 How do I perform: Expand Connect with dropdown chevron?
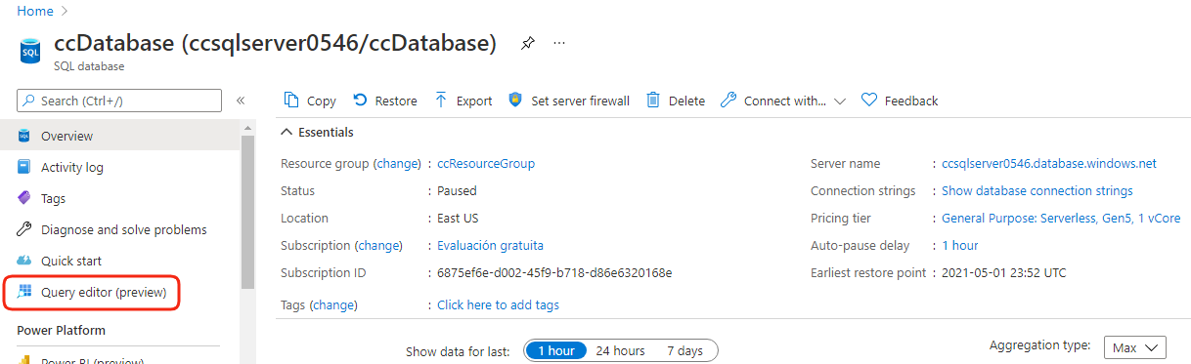coord(839,101)
